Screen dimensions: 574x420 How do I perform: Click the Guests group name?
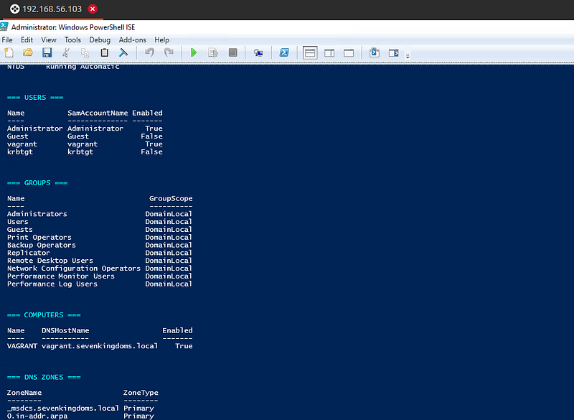point(20,230)
